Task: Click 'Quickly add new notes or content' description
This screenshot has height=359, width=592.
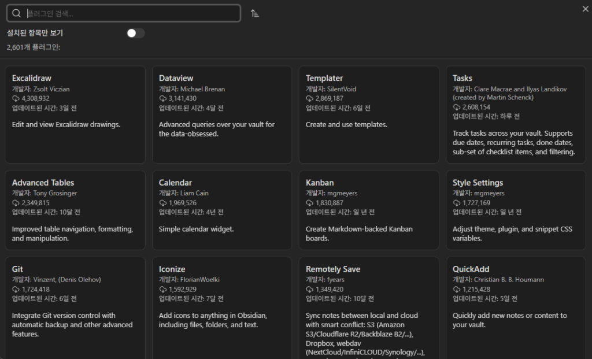Action: pos(510,320)
